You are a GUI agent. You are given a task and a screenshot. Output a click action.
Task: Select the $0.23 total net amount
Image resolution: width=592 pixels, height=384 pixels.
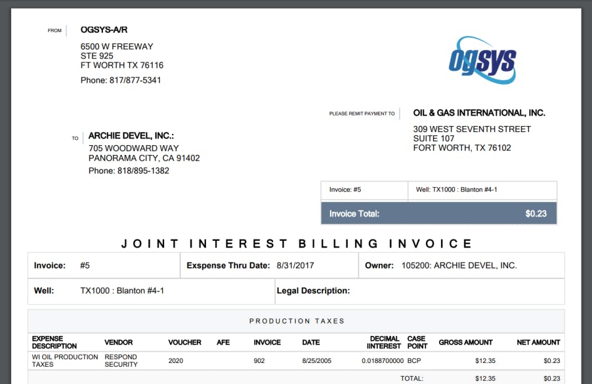pyautogui.click(x=551, y=378)
